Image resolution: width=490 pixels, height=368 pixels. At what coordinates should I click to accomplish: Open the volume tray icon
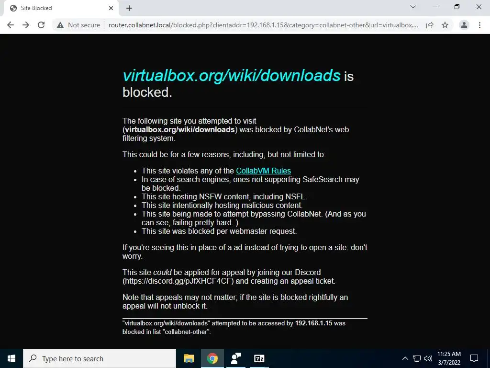click(428, 358)
